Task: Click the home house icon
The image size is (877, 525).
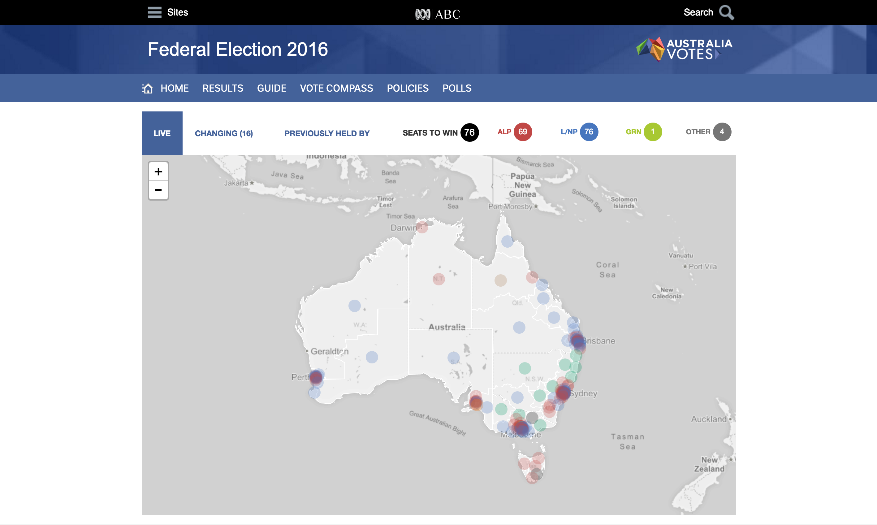Action: [x=147, y=88]
